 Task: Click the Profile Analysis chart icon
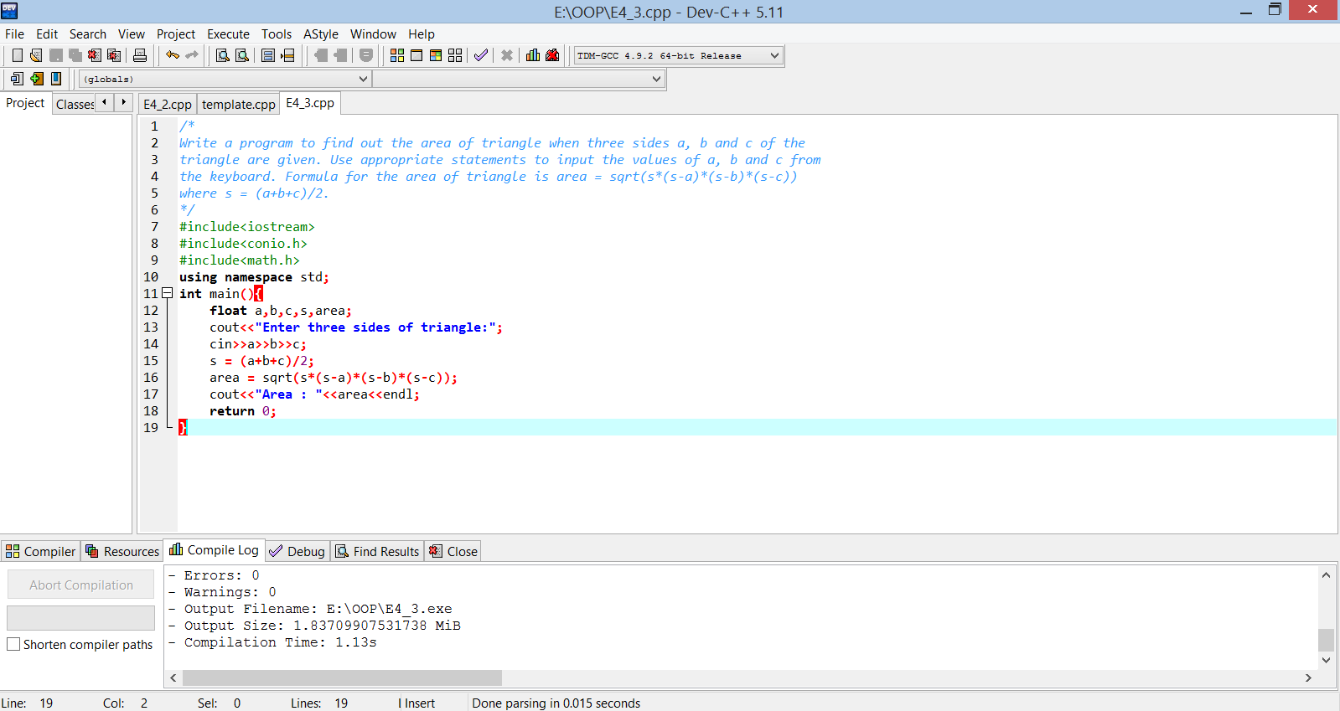(533, 55)
